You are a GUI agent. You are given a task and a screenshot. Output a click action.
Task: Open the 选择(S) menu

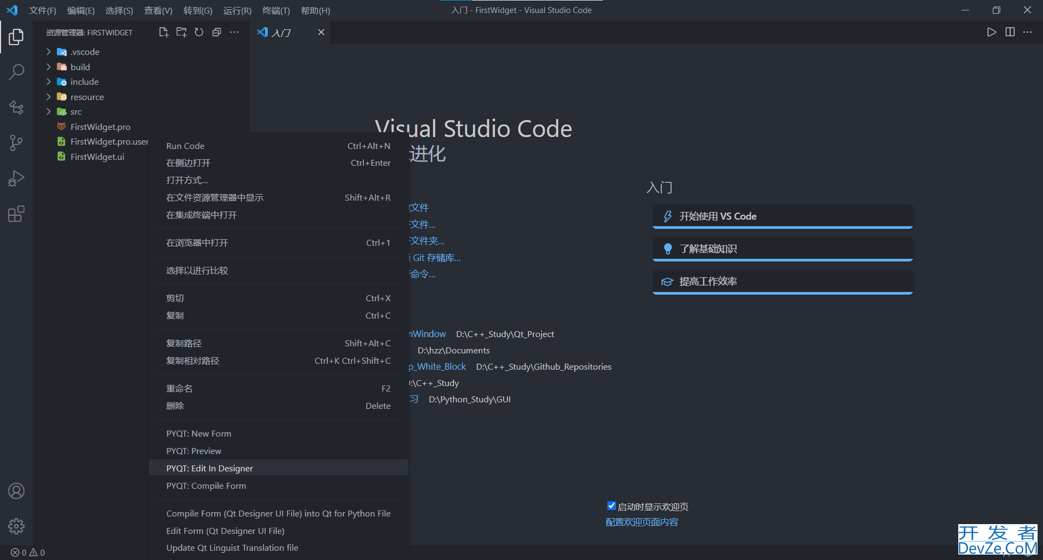coord(119,10)
